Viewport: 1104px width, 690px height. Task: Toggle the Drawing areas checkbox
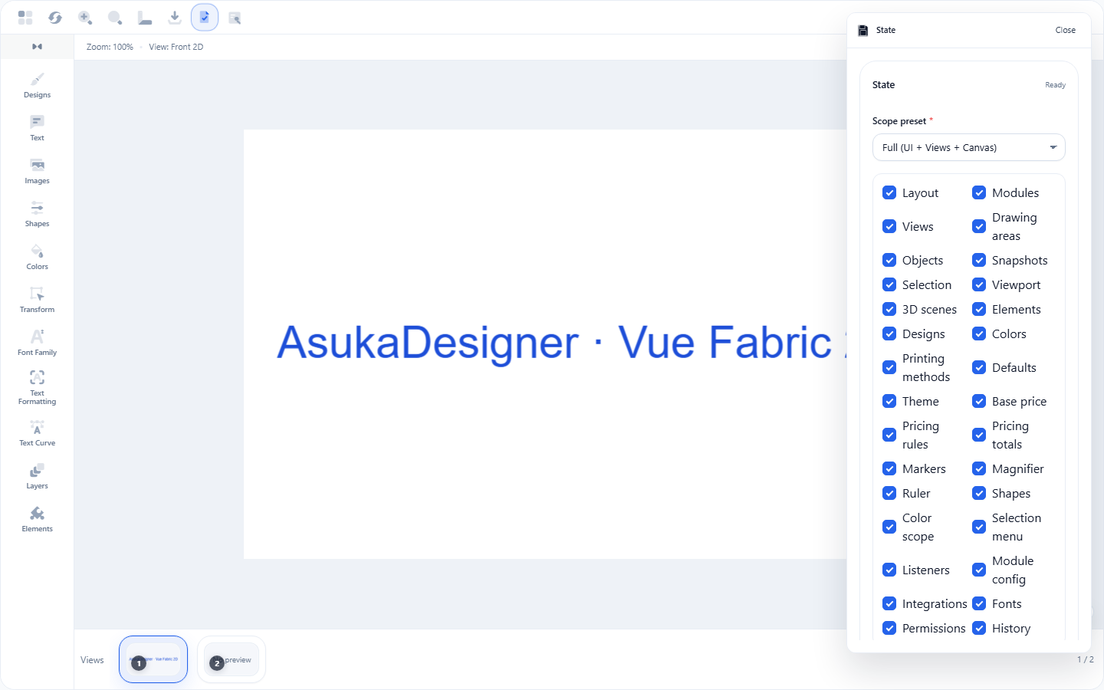[x=979, y=226]
